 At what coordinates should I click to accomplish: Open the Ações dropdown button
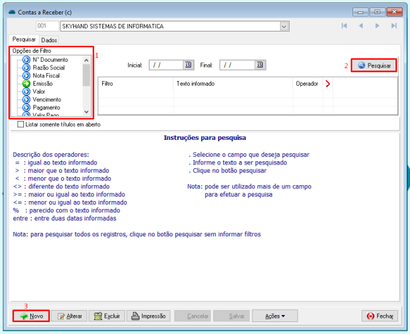[x=280, y=316]
